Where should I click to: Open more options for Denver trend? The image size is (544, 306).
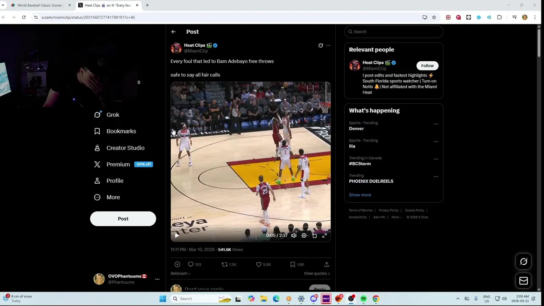click(x=436, y=124)
